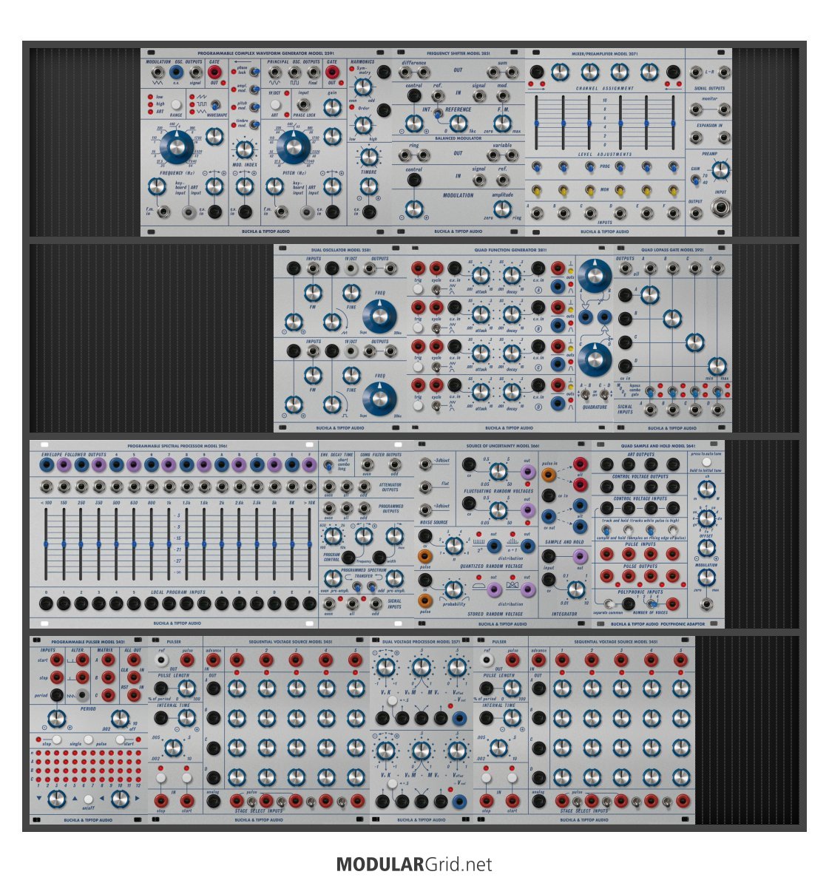
Task: Flip the timbre mod. toggle switch
Action: click(254, 124)
